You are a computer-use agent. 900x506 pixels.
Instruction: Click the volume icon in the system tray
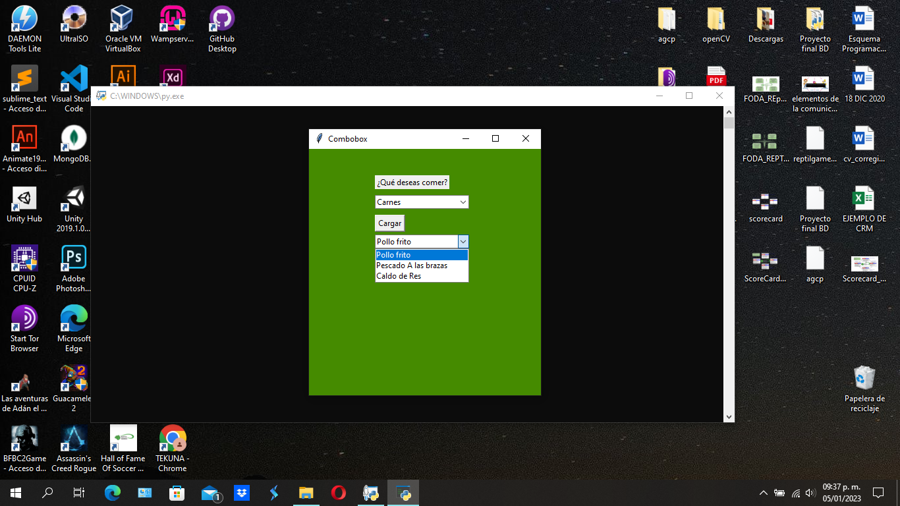[809, 492]
